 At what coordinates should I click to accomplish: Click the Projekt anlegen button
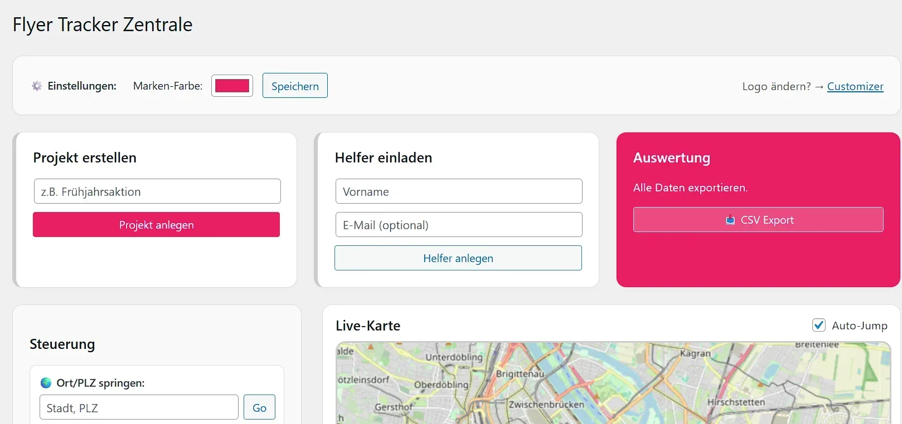point(156,225)
